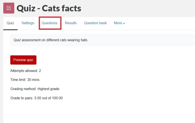The height and width of the screenshot is (123, 195).
Task: Click the words 'Highest grade'
Action: point(48,89)
